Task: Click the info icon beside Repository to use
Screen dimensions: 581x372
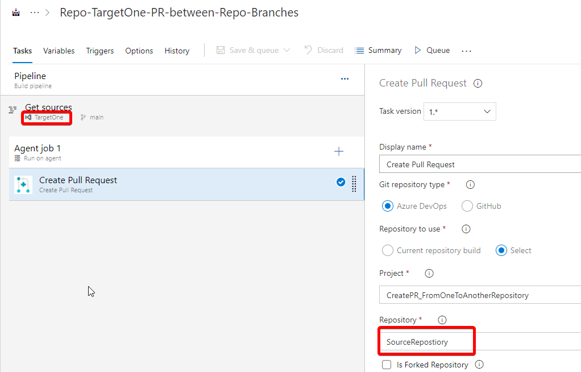Action: (466, 229)
